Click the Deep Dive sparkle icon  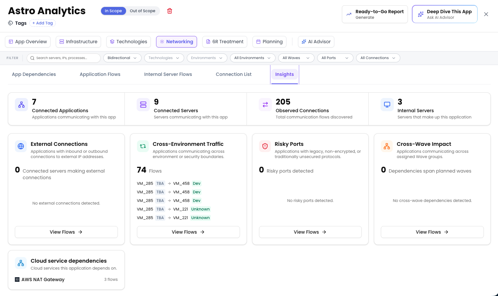point(420,14)
